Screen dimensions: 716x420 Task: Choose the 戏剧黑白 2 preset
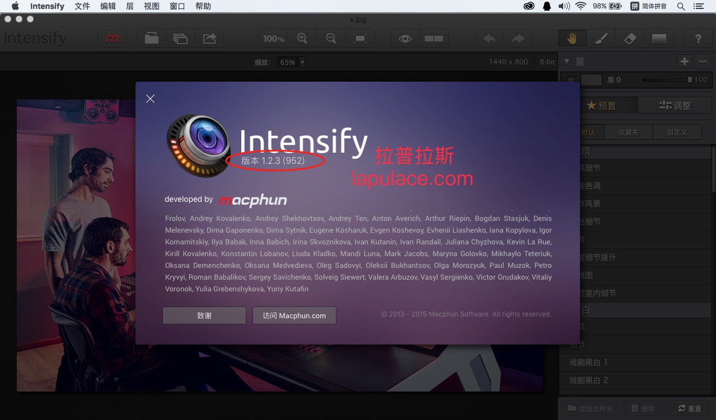(635, 380)
